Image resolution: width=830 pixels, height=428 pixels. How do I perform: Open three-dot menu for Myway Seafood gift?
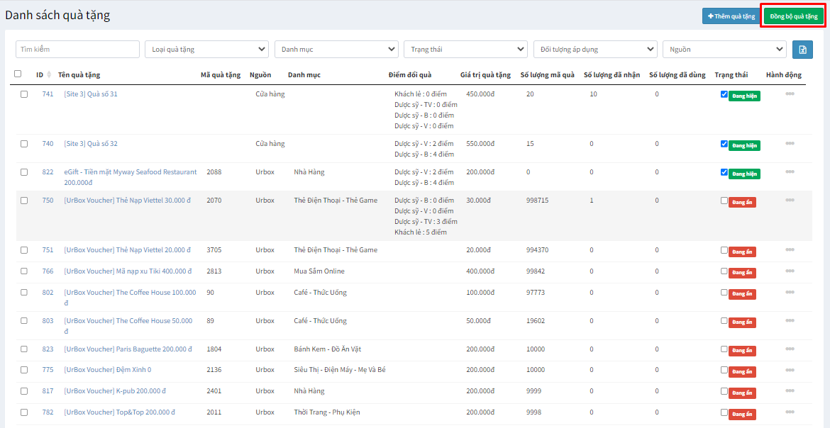pyautogui.click(x=790, y=172)
